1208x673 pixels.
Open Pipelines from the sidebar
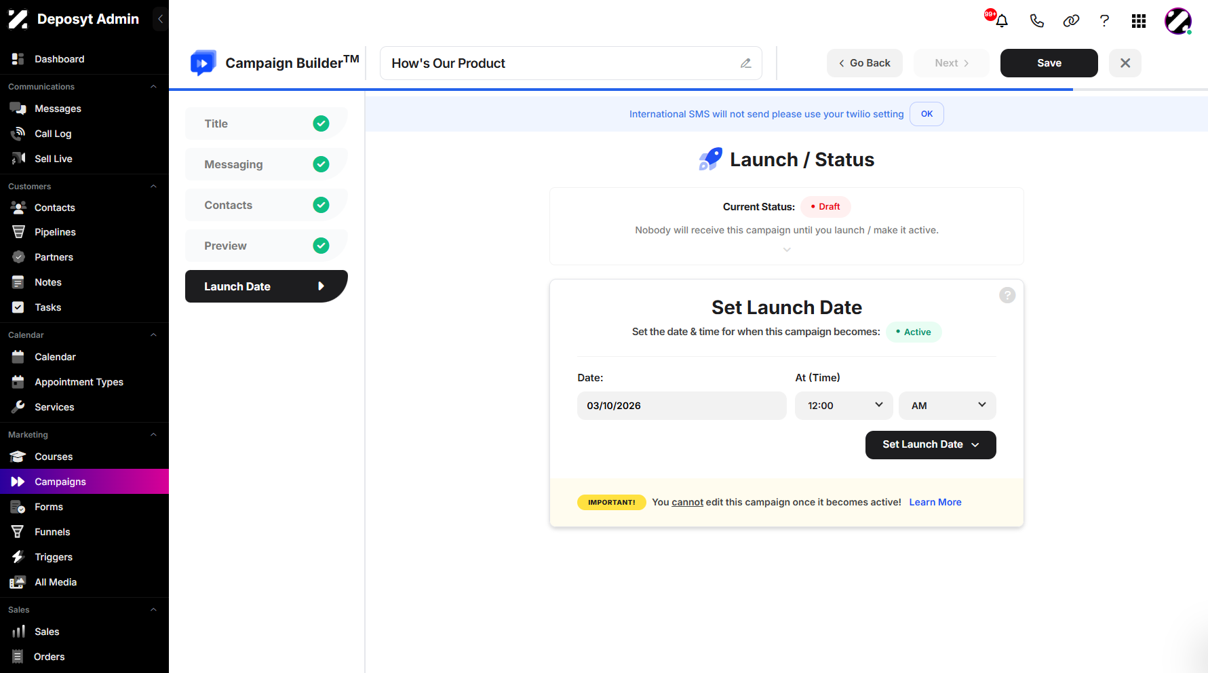(84, 232)
